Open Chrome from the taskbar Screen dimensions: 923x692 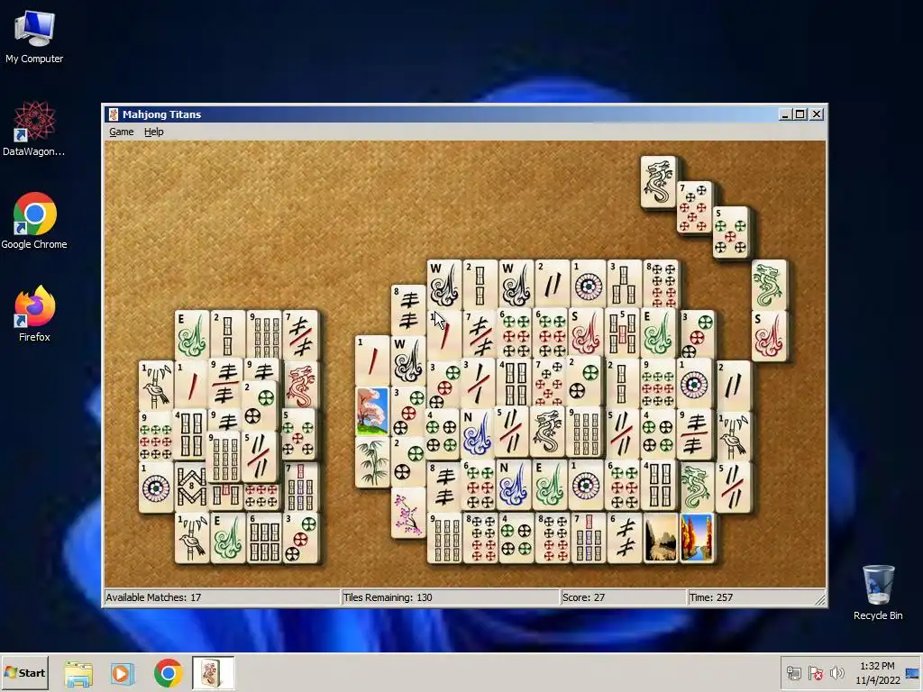[x=168, y=674]
